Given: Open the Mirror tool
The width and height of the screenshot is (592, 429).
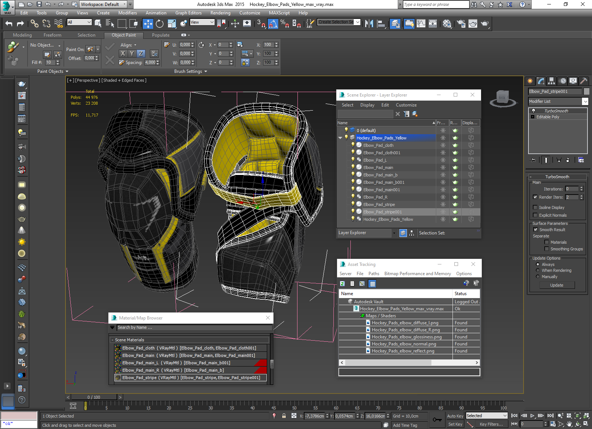Looking at the screenshot, I should coord(369,24).
